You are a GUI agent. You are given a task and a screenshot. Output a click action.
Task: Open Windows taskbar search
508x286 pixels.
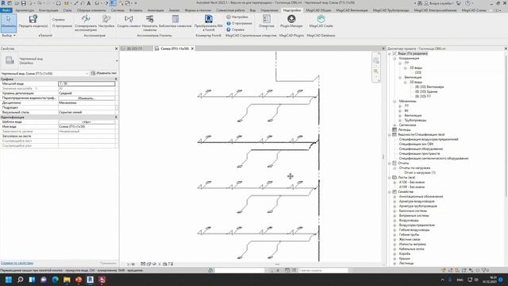(x=21, y=280)
